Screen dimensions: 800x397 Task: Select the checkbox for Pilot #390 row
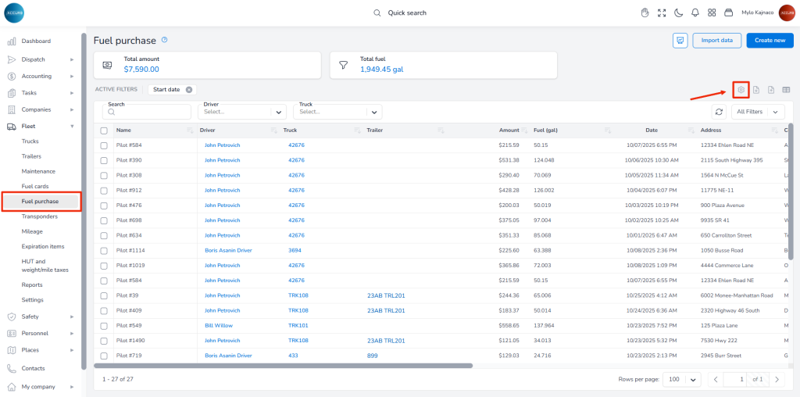[104, 160]
